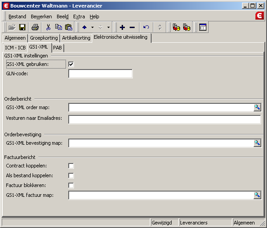Switch to the Groepkorting tab
Screen dimensions: 267x228
point(44,38)
